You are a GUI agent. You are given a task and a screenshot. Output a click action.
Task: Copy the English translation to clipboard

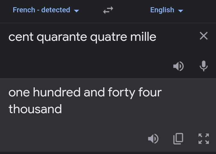click(178, 139)
